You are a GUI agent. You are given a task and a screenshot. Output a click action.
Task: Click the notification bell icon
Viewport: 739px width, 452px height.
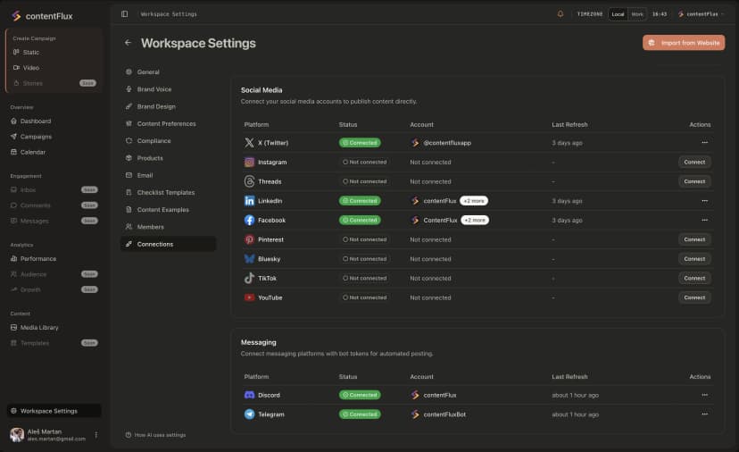coord(560,14)
